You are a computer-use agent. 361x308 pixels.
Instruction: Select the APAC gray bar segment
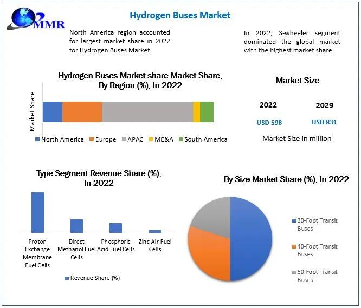147,112
